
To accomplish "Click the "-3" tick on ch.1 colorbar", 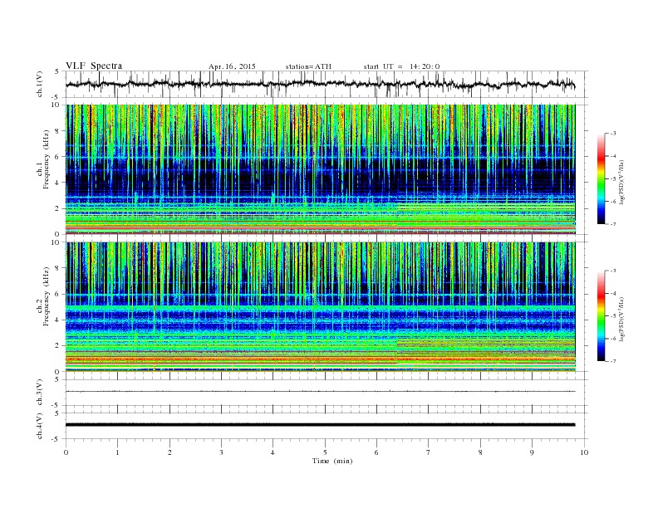I will pos(613,134).
